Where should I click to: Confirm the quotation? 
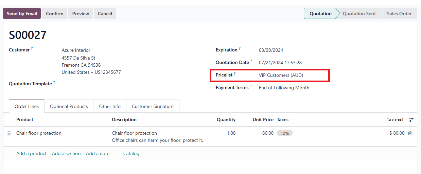[55, 14]
